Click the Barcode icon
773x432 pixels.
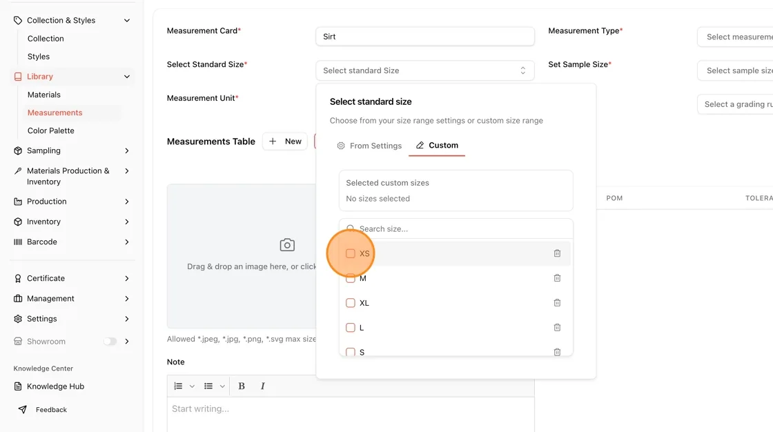click(18, 242)
